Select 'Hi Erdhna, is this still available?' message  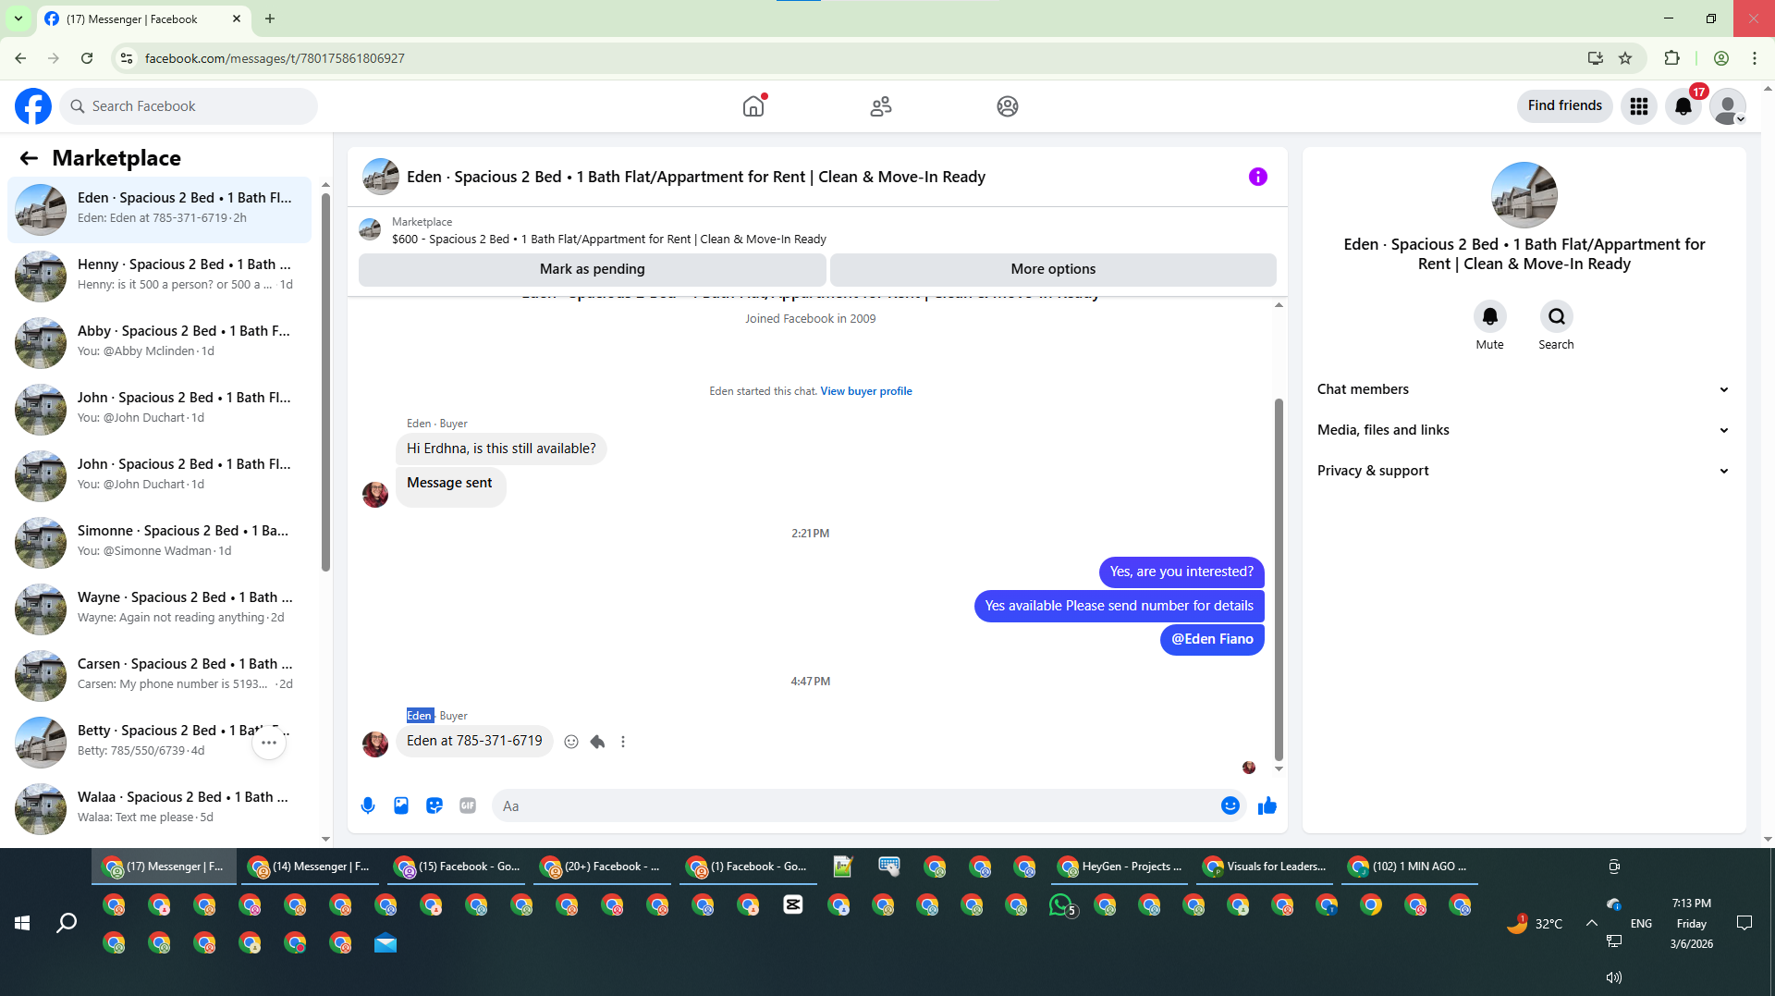[501, 449]
